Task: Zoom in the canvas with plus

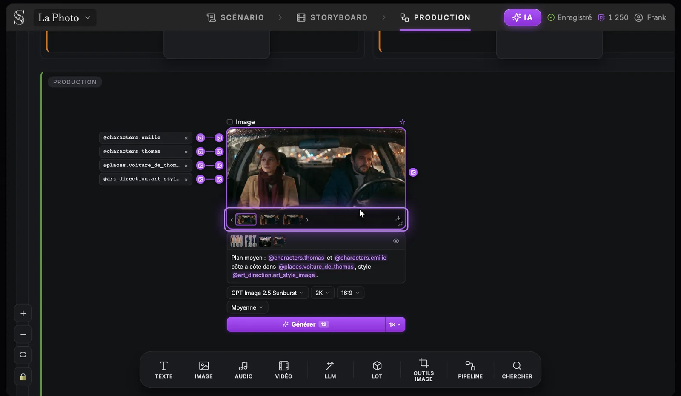Action: coord(23,314)
